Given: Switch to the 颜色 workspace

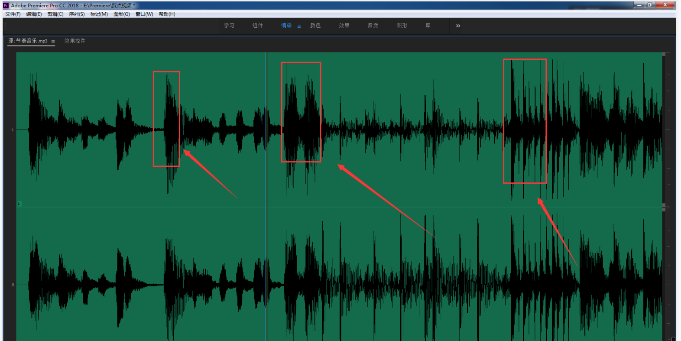Looking at the screenshot, I should click(315, 26).
